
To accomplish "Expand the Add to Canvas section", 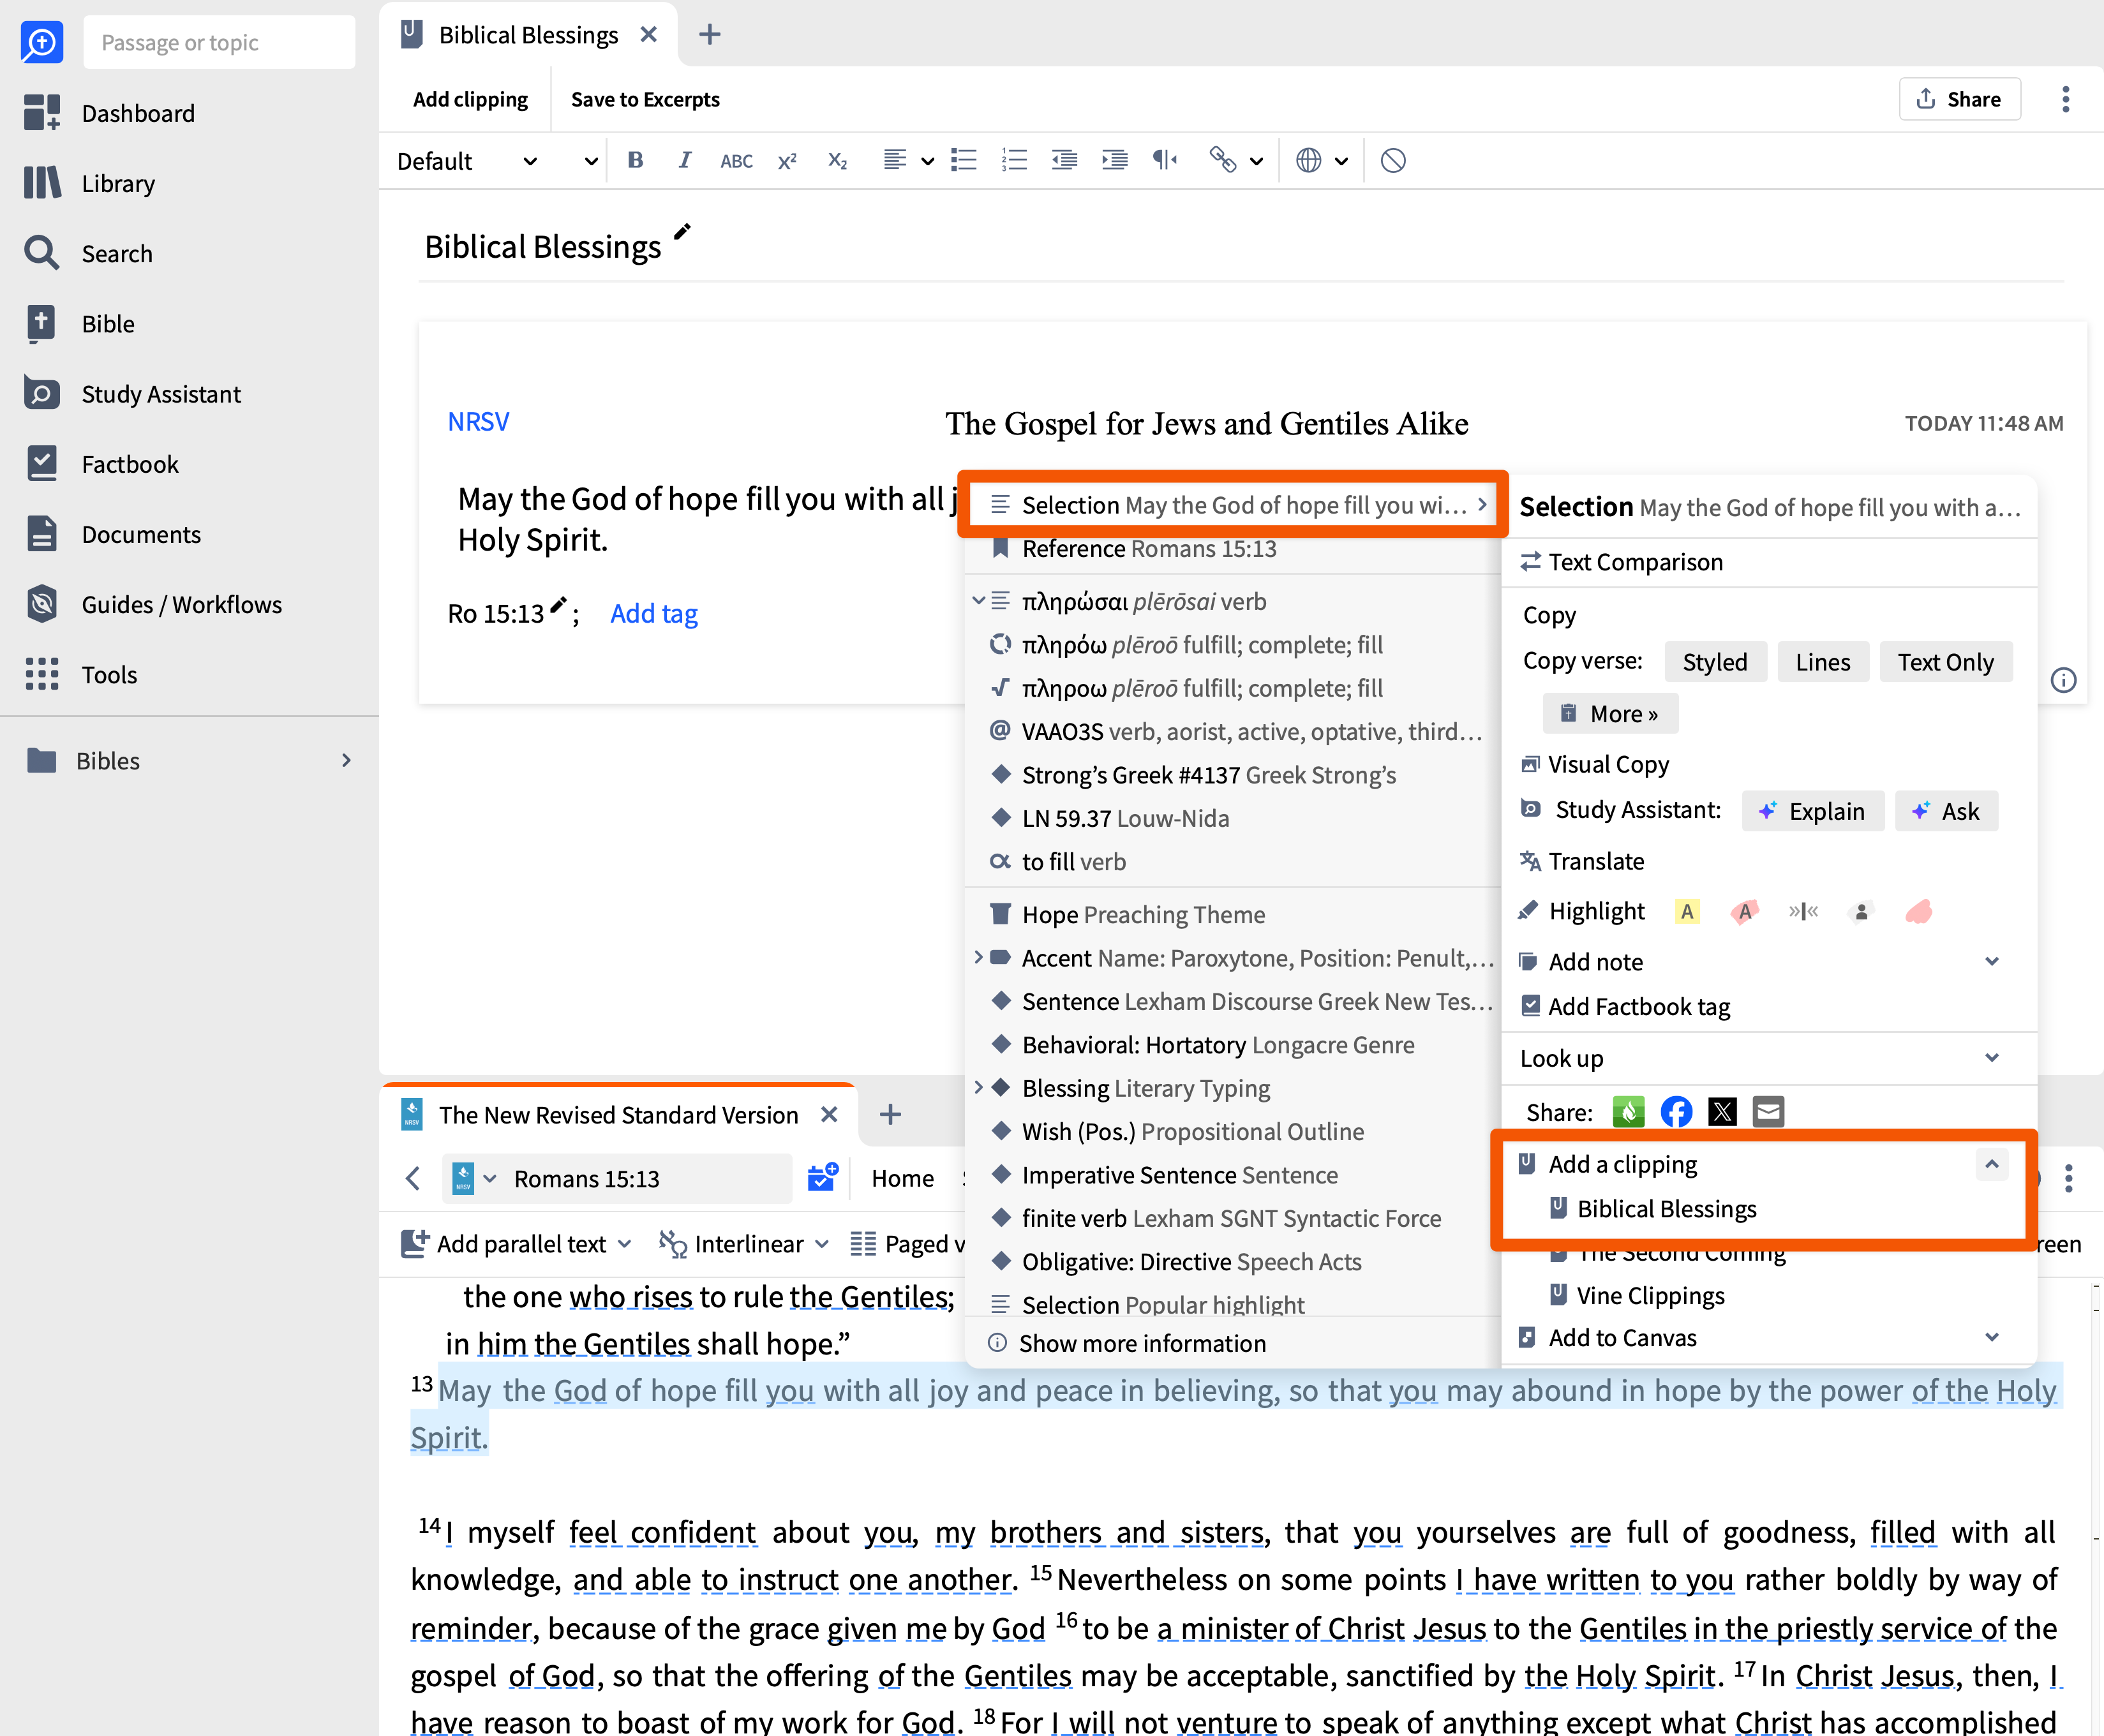I will tap(1992, 1337).
